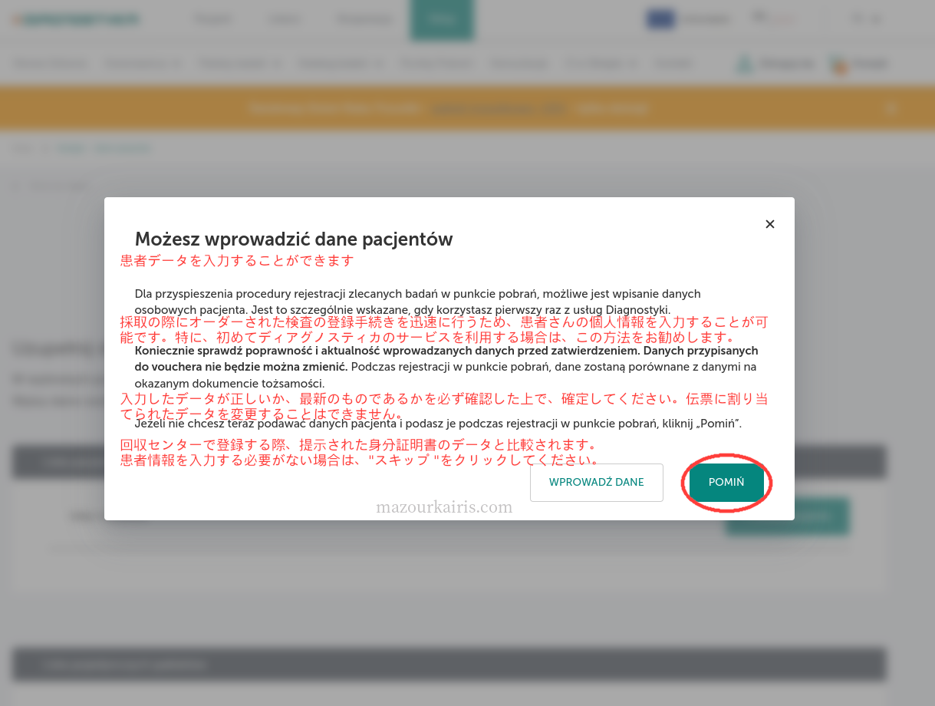Click the bottom dark gray section header bar
The width and height of the screenshot is (935, 706).
[449, 665]
